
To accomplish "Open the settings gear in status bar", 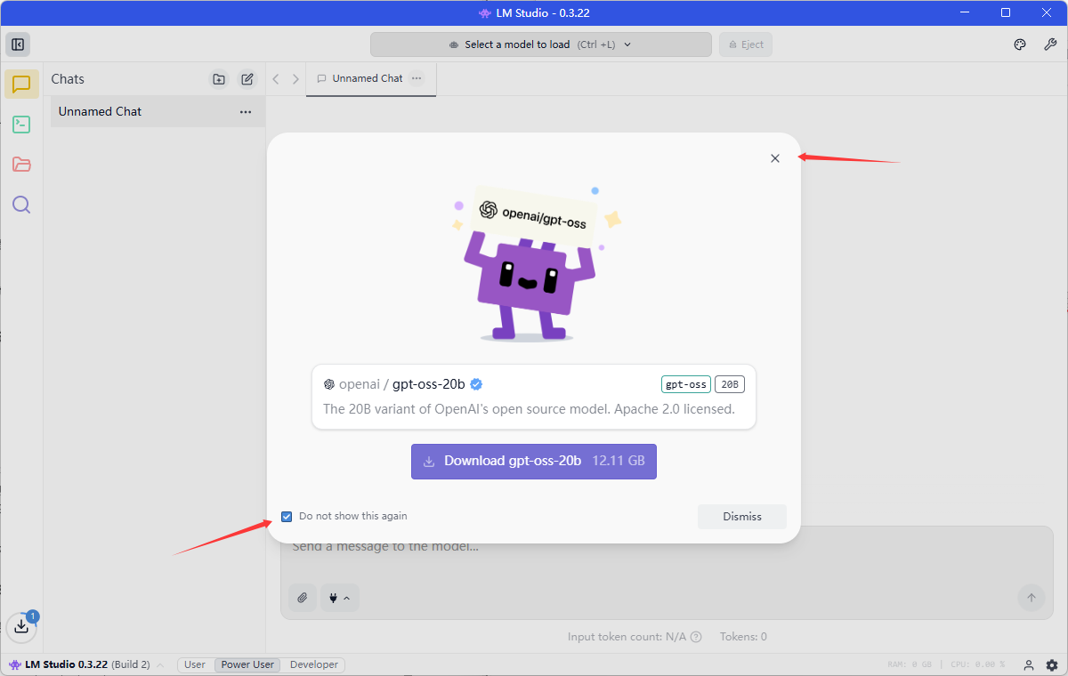I will [x=1052, y=665].
